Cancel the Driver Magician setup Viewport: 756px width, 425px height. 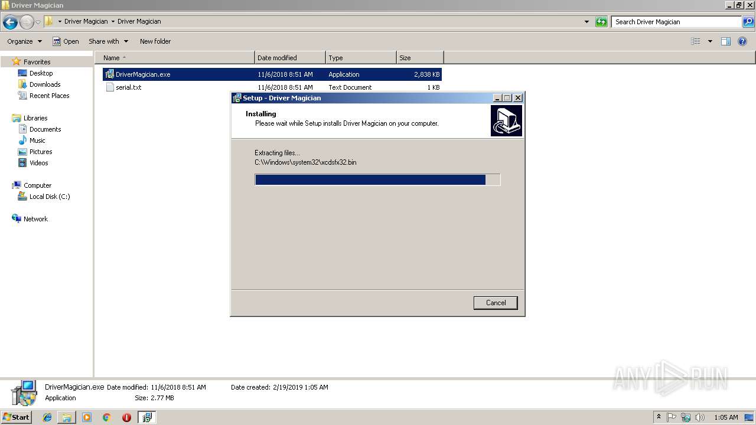(496, 303)
